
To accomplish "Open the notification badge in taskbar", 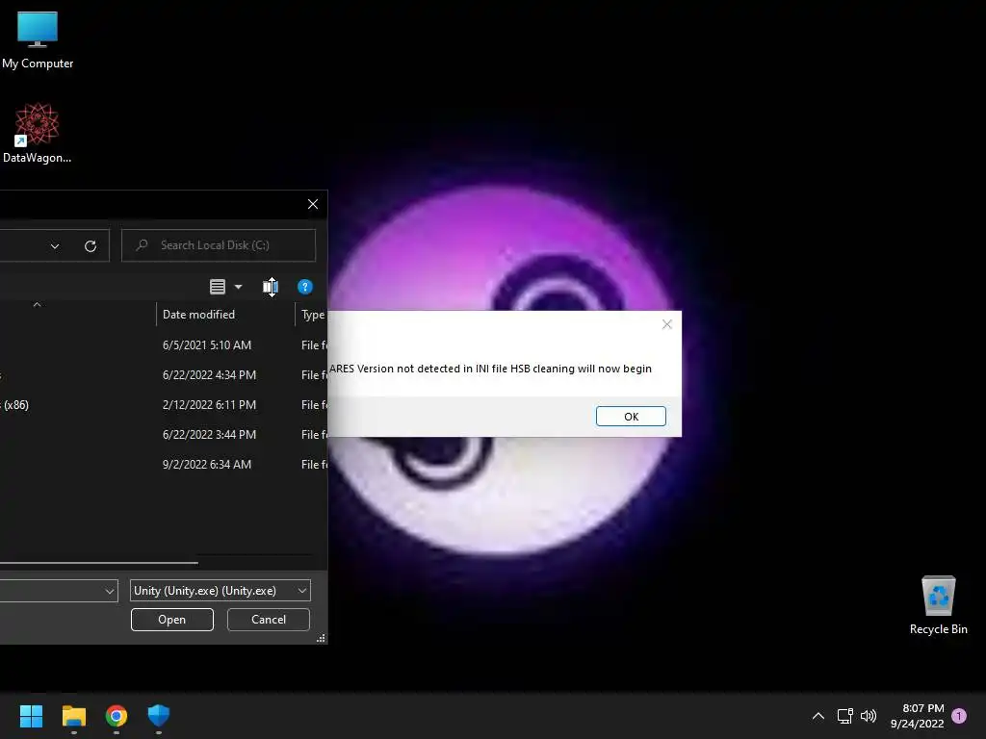I will tap(959, 716).
